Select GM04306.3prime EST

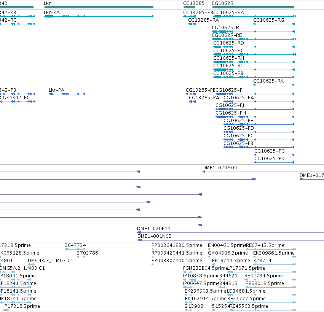point(209,257)
